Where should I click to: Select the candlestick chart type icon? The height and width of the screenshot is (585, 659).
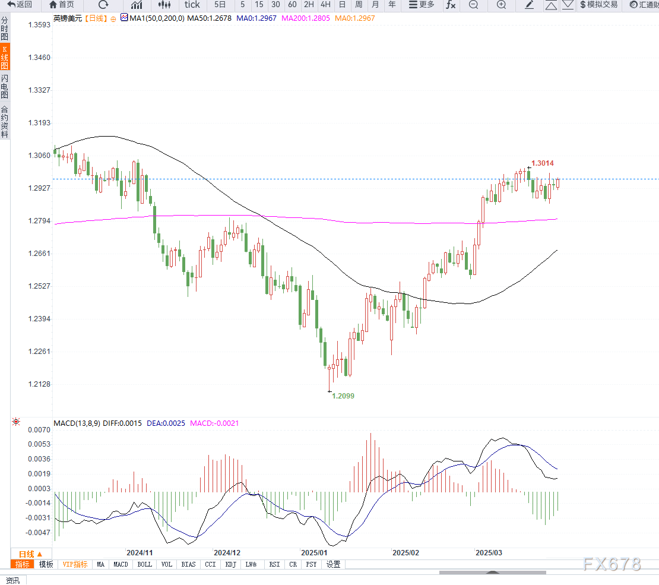click(x=164, y=5)
